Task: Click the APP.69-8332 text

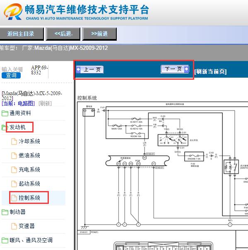Action: 39,70
